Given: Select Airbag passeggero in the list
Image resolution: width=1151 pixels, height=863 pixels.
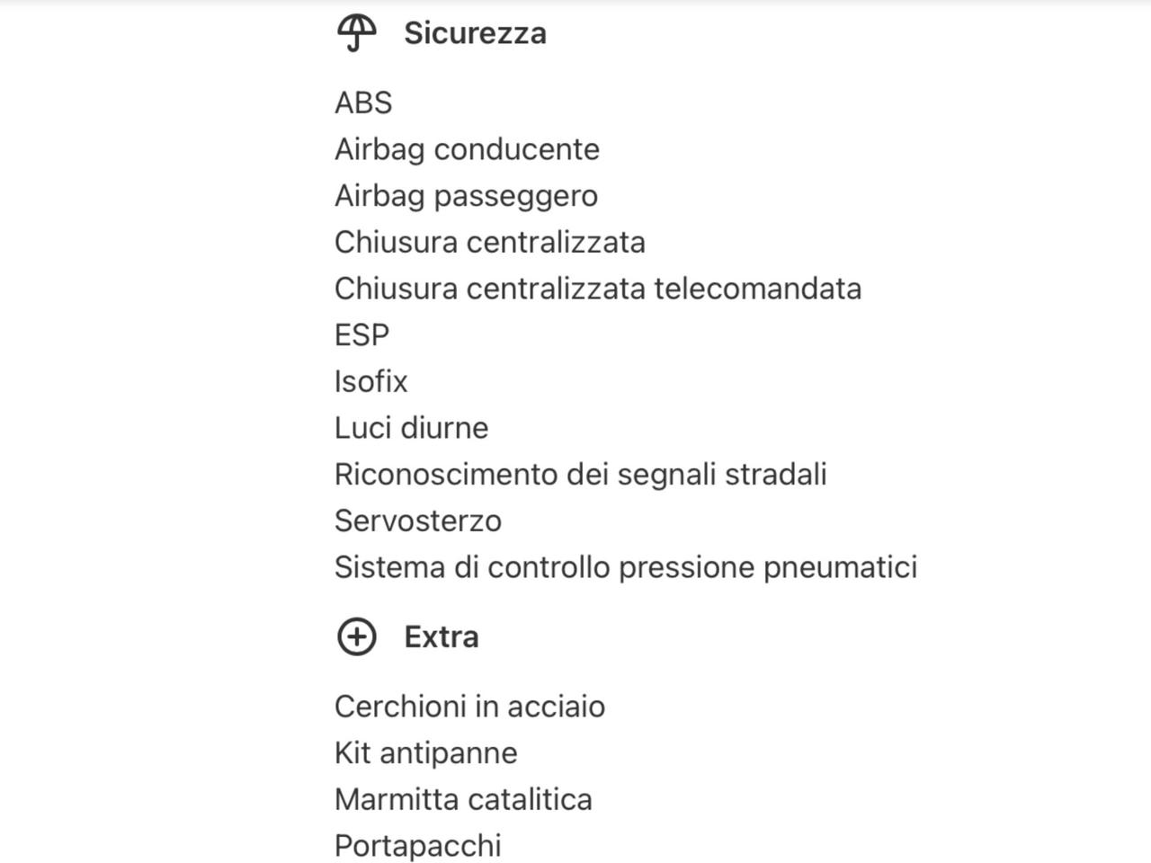Looking at the screenshot, I should click(x=466, y=196).
